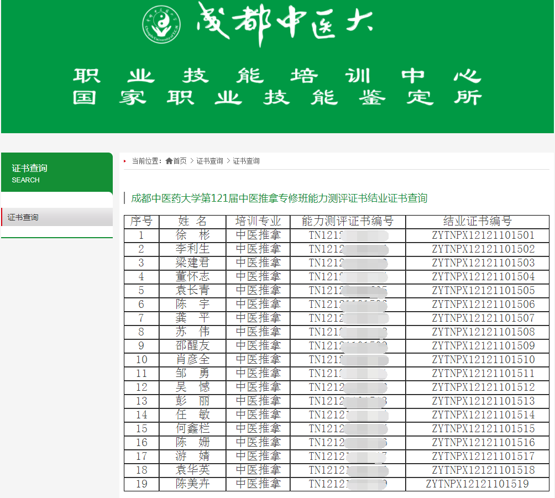Select the name cell 袁长青

click(192, 290)
